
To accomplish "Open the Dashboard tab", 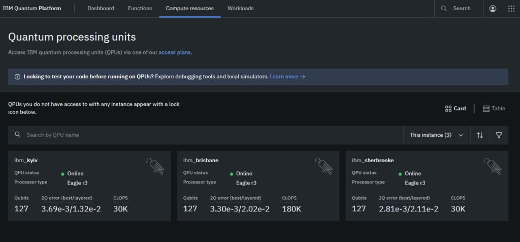I will tap(101, 9).
